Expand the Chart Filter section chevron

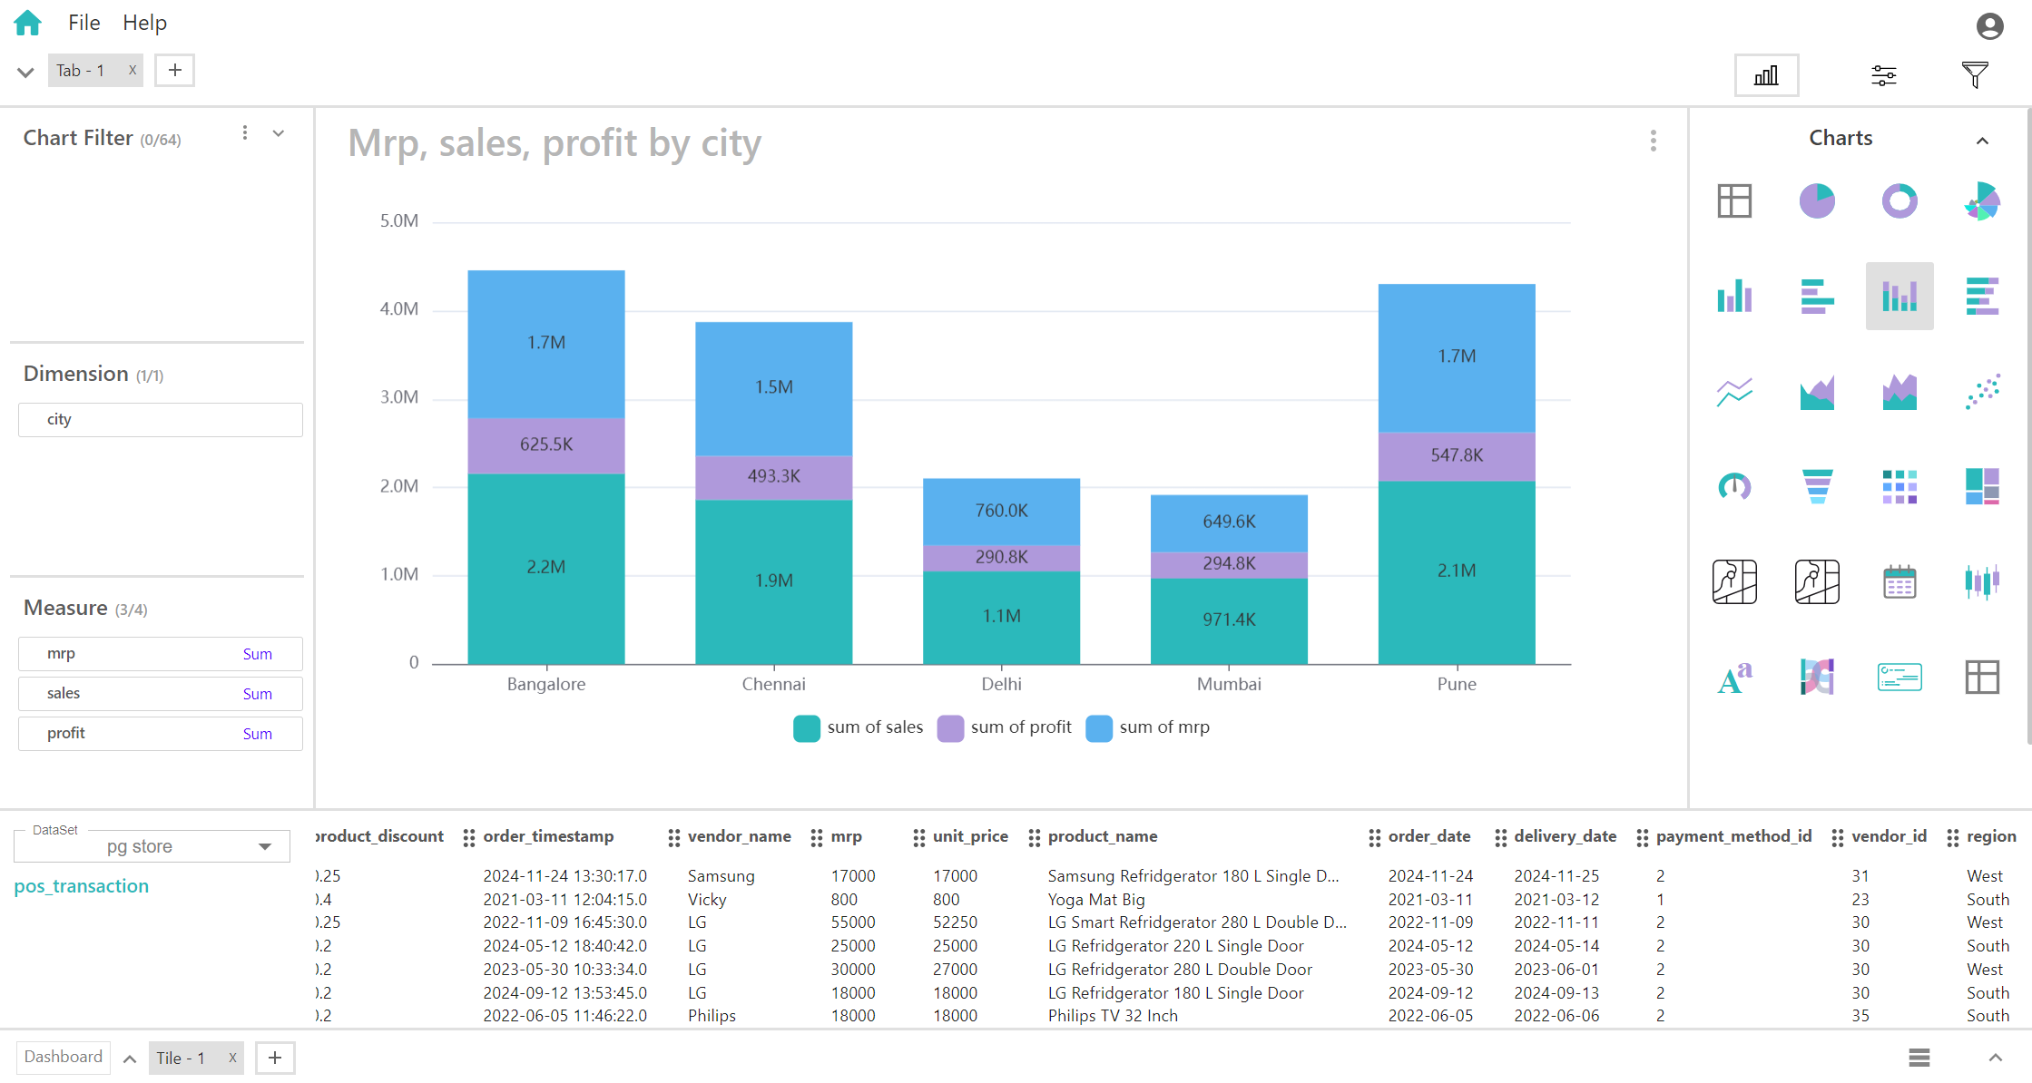click(x=279, y=134)
